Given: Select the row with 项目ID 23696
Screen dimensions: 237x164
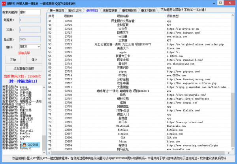Looking at the screenshot, I should click(139, 138).
